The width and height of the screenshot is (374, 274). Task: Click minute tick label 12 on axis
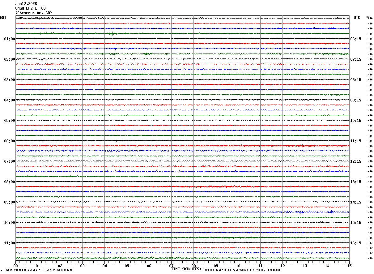pyautogui.click(x=283, y=266)
